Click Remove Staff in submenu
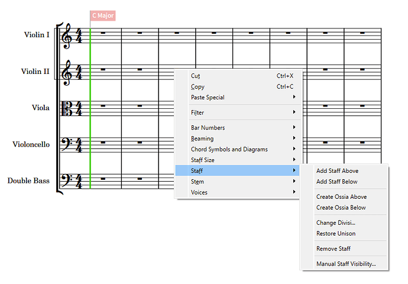 pos(333,249)
